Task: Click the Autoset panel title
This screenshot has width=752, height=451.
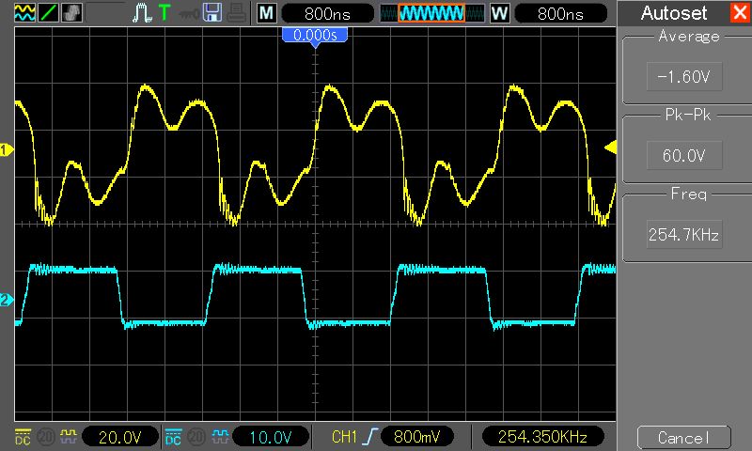Action: [674, 13]
